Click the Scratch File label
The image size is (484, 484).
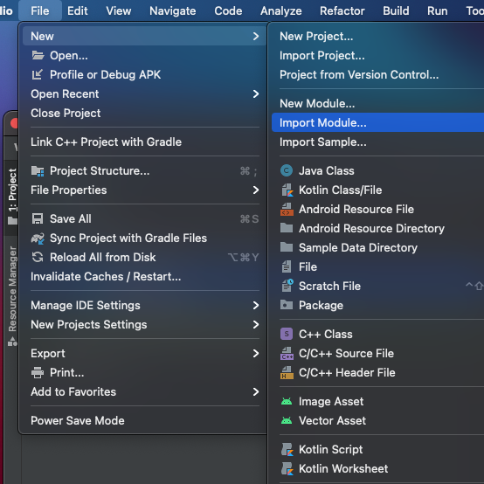tap(329, 286)
